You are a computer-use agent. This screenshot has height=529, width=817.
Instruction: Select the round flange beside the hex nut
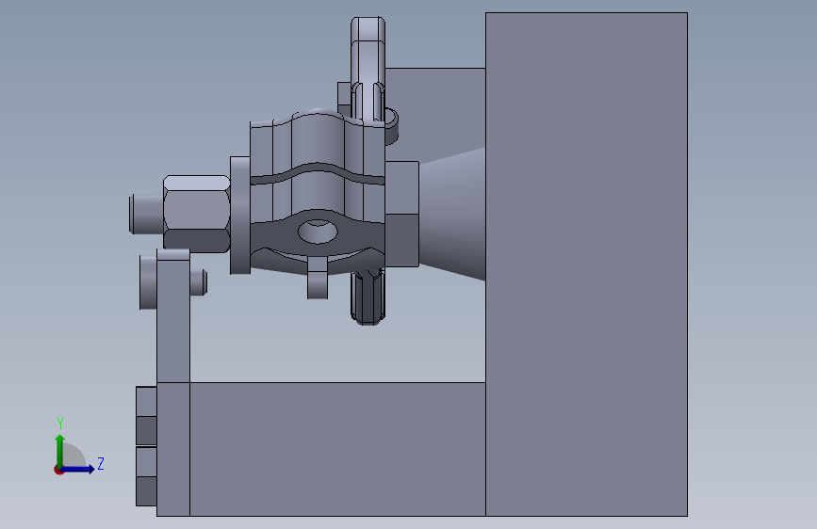[240, 215]
